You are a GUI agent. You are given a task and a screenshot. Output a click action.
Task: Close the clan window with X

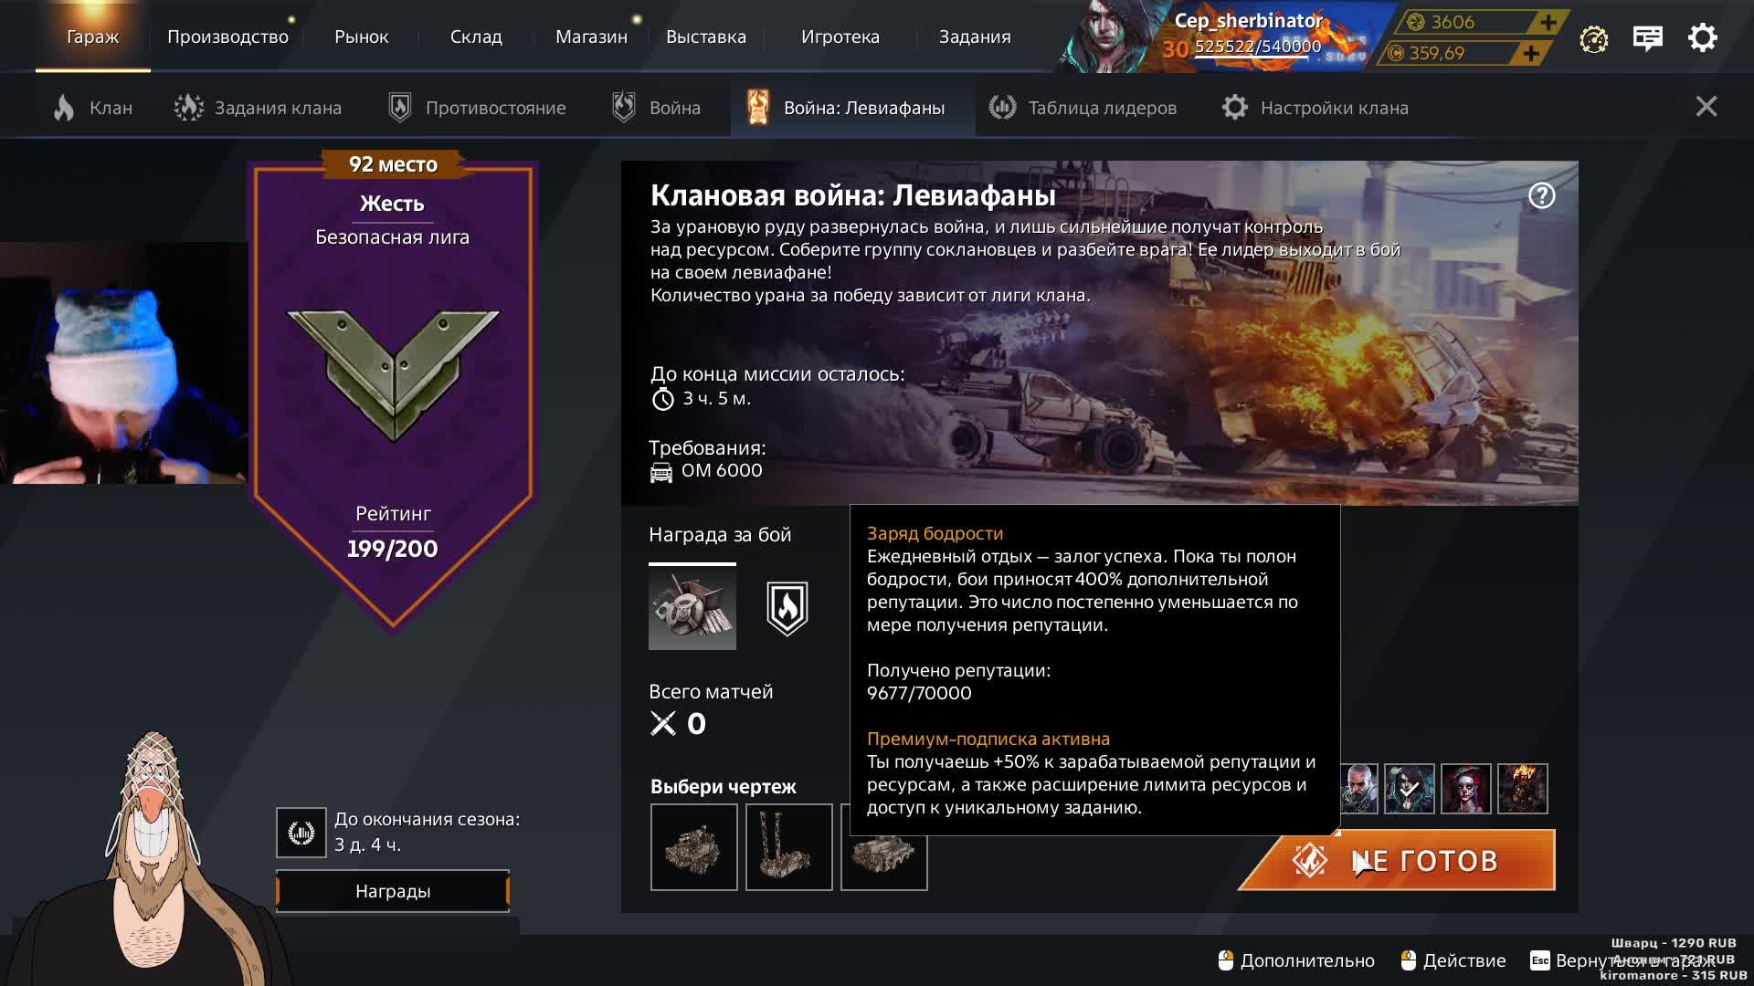coord(1706,107)
